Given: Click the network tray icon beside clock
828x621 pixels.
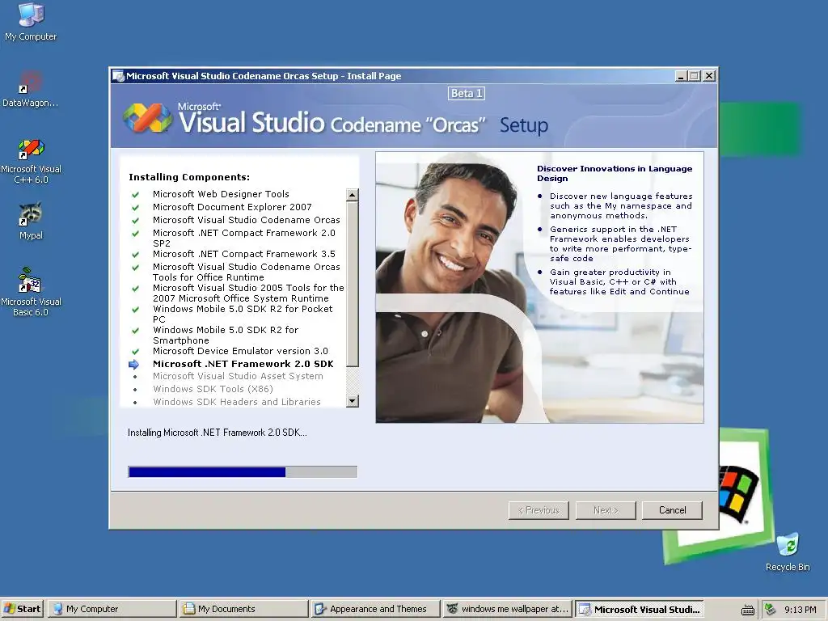Looking at the screenshot, I should (x=771, y=609).
